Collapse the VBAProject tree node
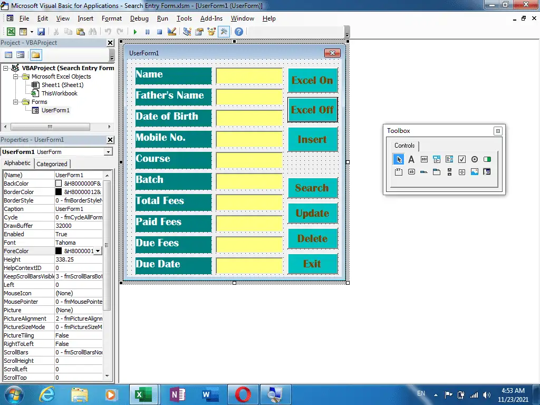Viewport: 540px width, 405px height. 5,68
